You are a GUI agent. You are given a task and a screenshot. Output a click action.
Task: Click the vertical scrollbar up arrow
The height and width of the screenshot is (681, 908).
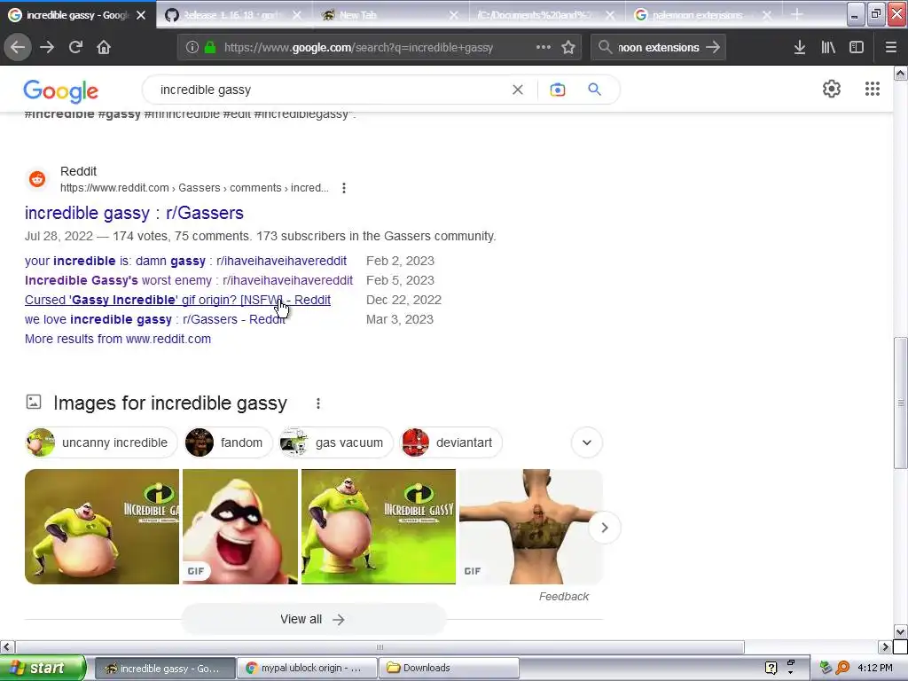[901, 73]
